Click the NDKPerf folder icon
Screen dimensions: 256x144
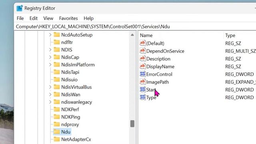pos(57,109)
